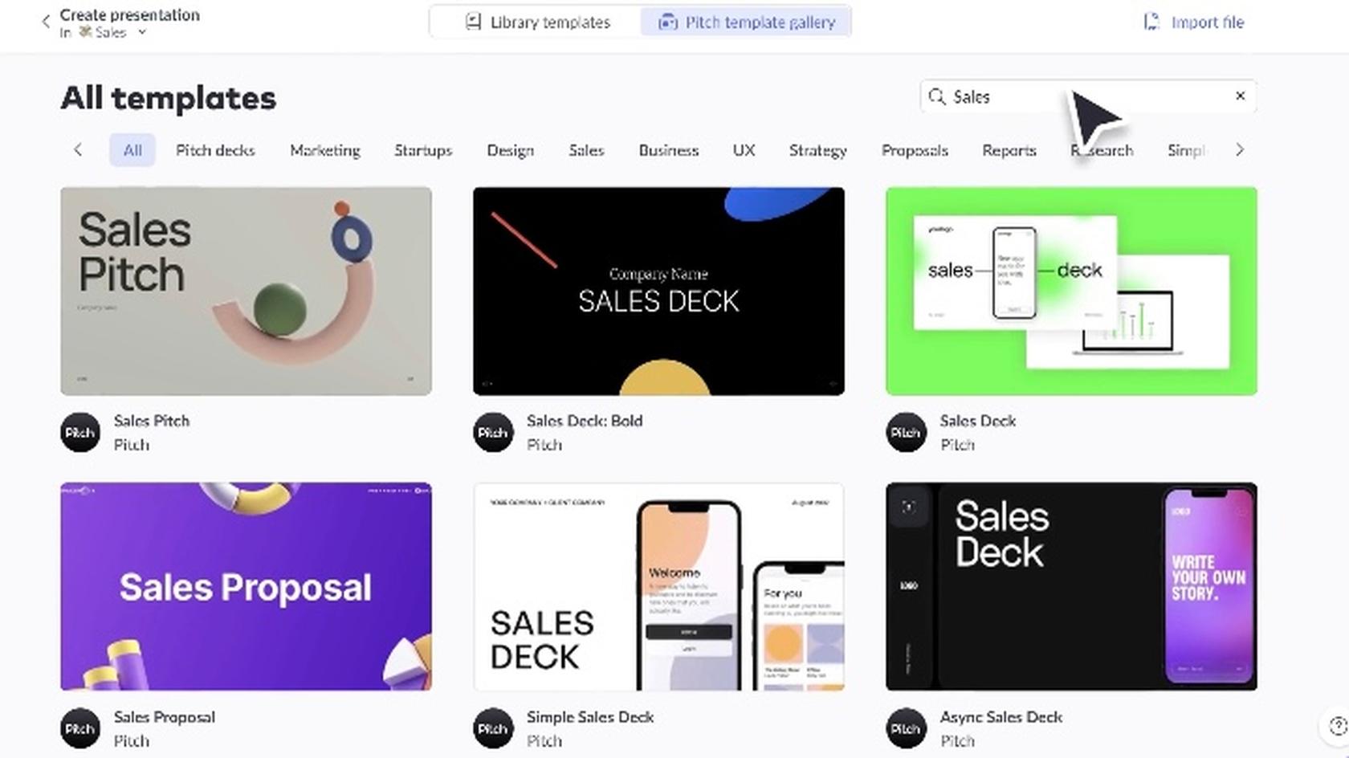Select the Reports category

pos(1009,150)
